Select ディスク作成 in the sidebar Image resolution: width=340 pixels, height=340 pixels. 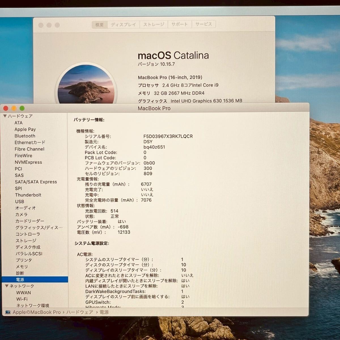click(x=28, y=247)
